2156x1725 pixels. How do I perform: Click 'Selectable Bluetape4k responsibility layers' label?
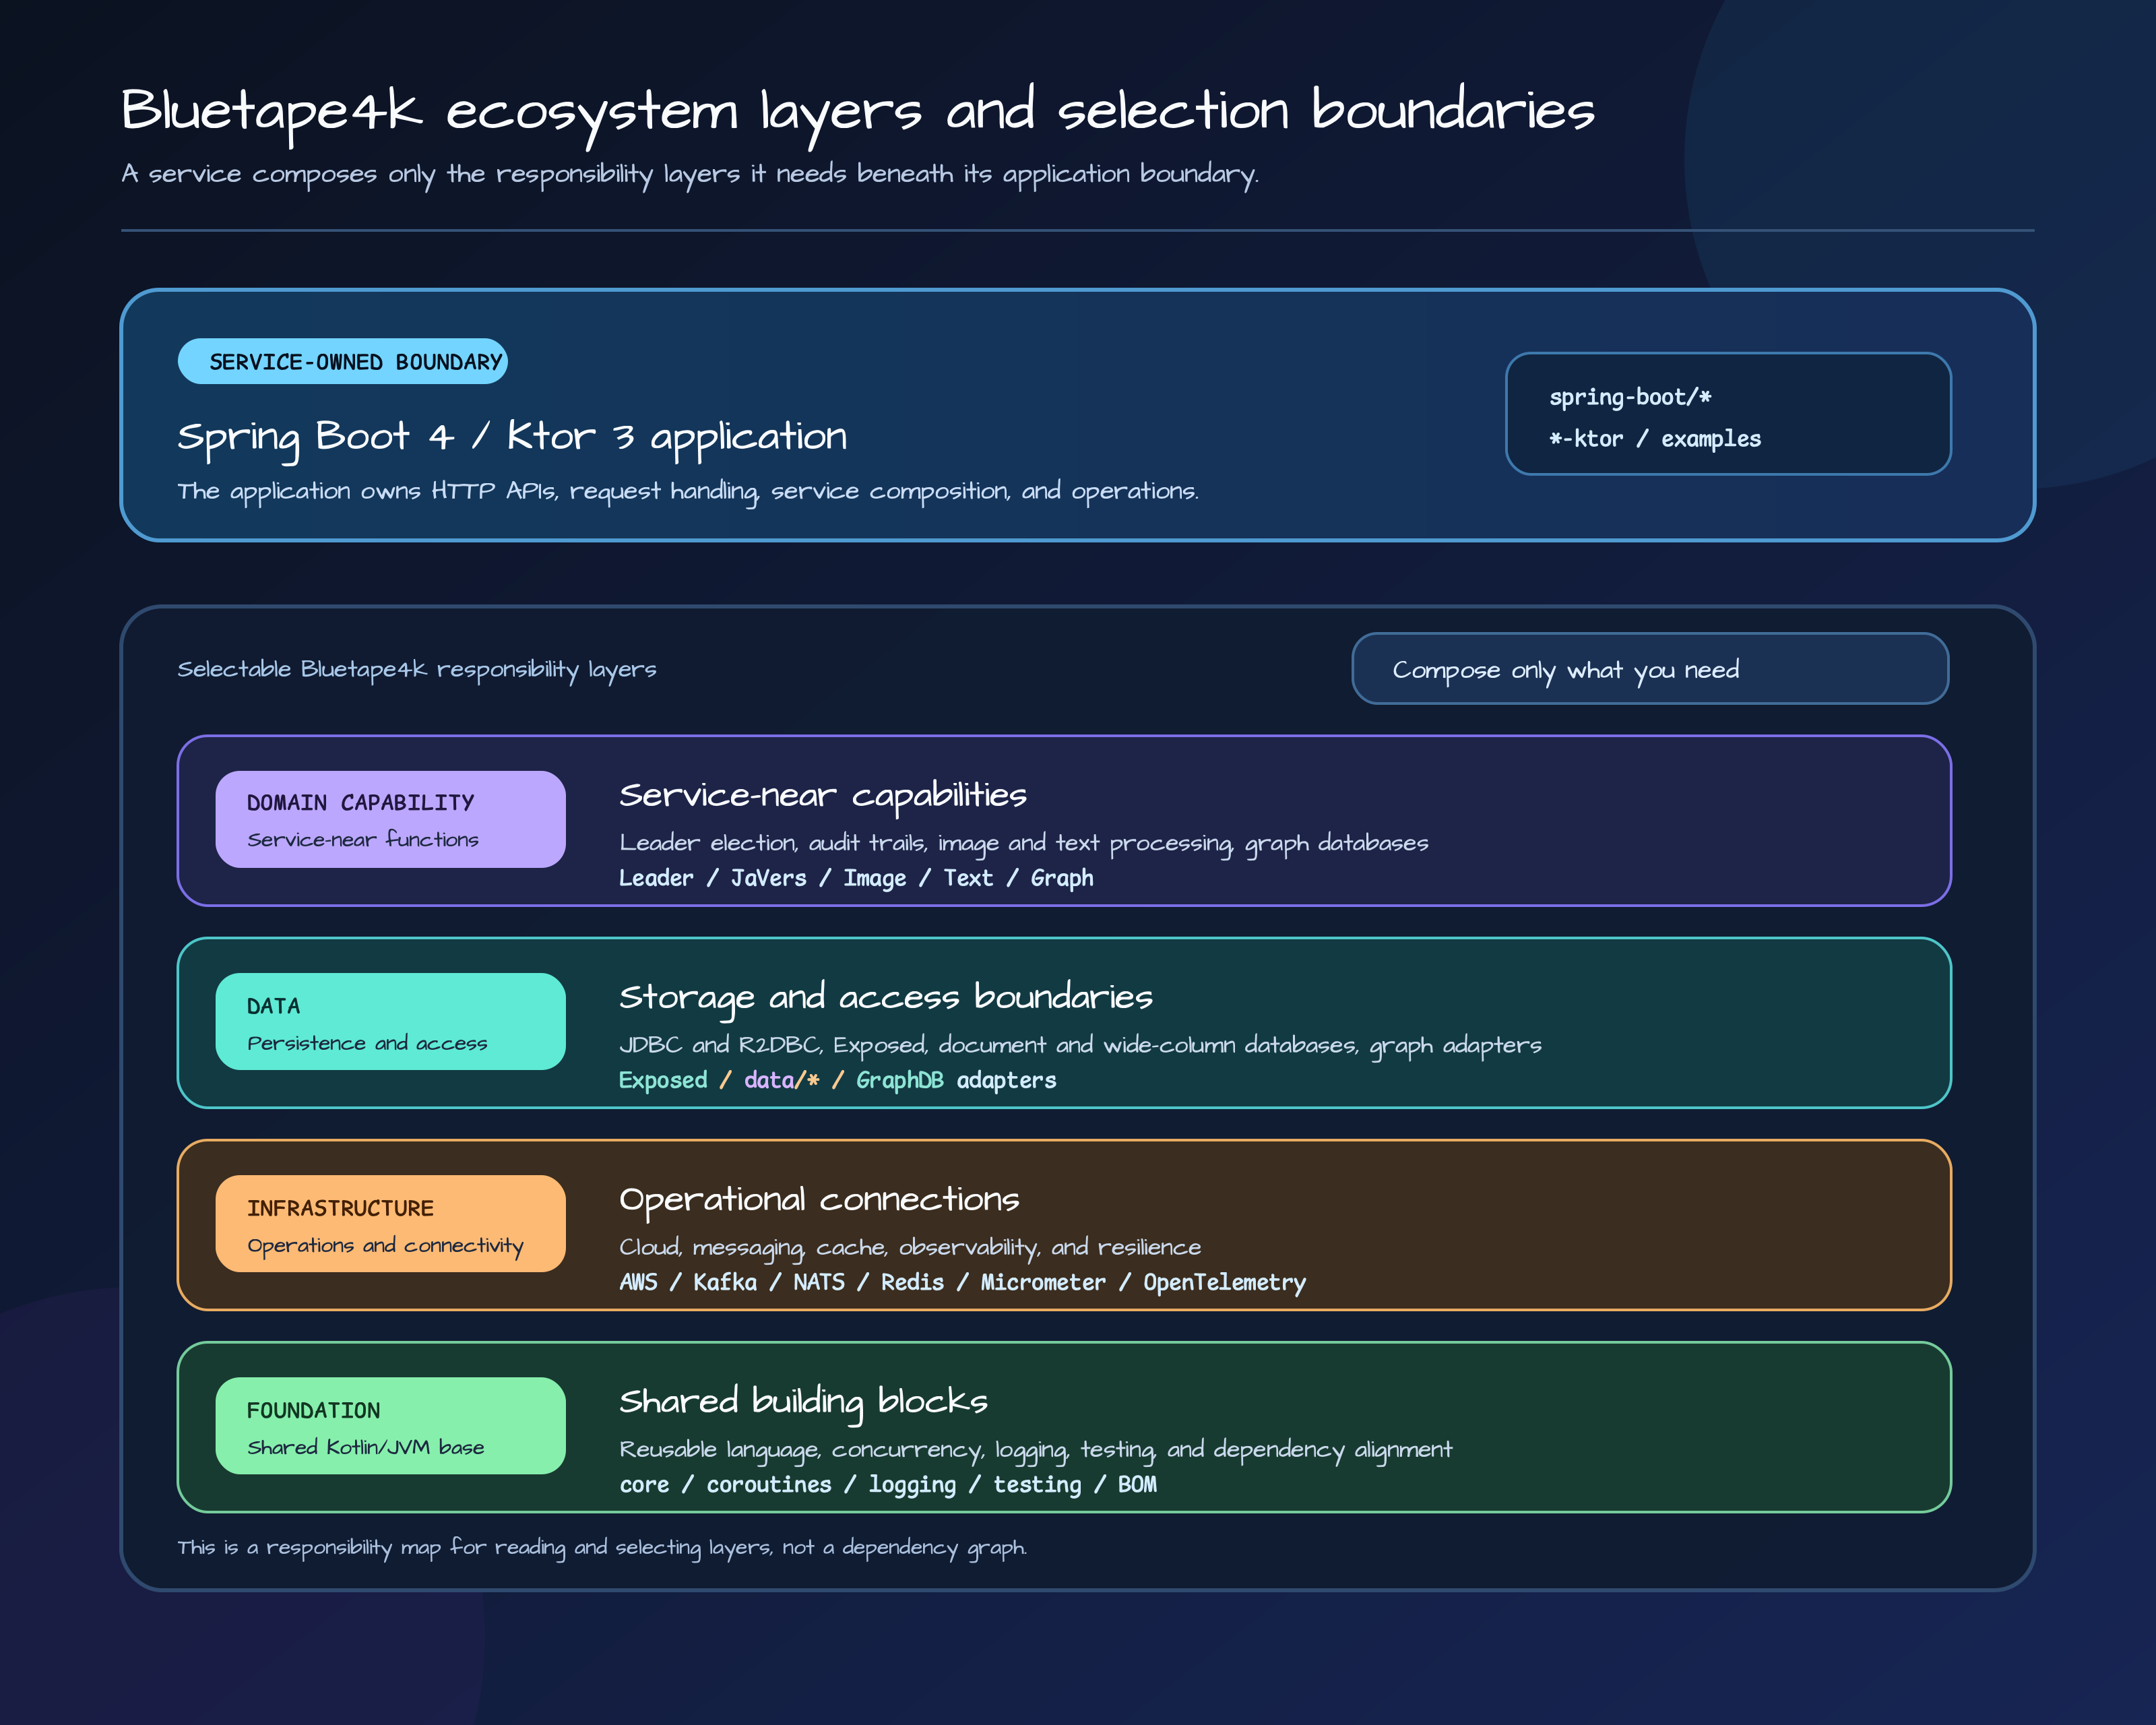[417, 669]
